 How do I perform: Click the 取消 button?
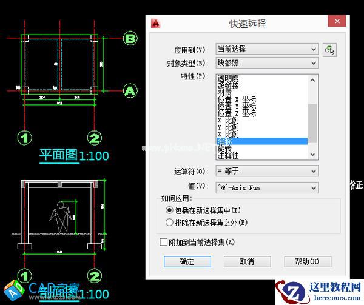(248, 261)
